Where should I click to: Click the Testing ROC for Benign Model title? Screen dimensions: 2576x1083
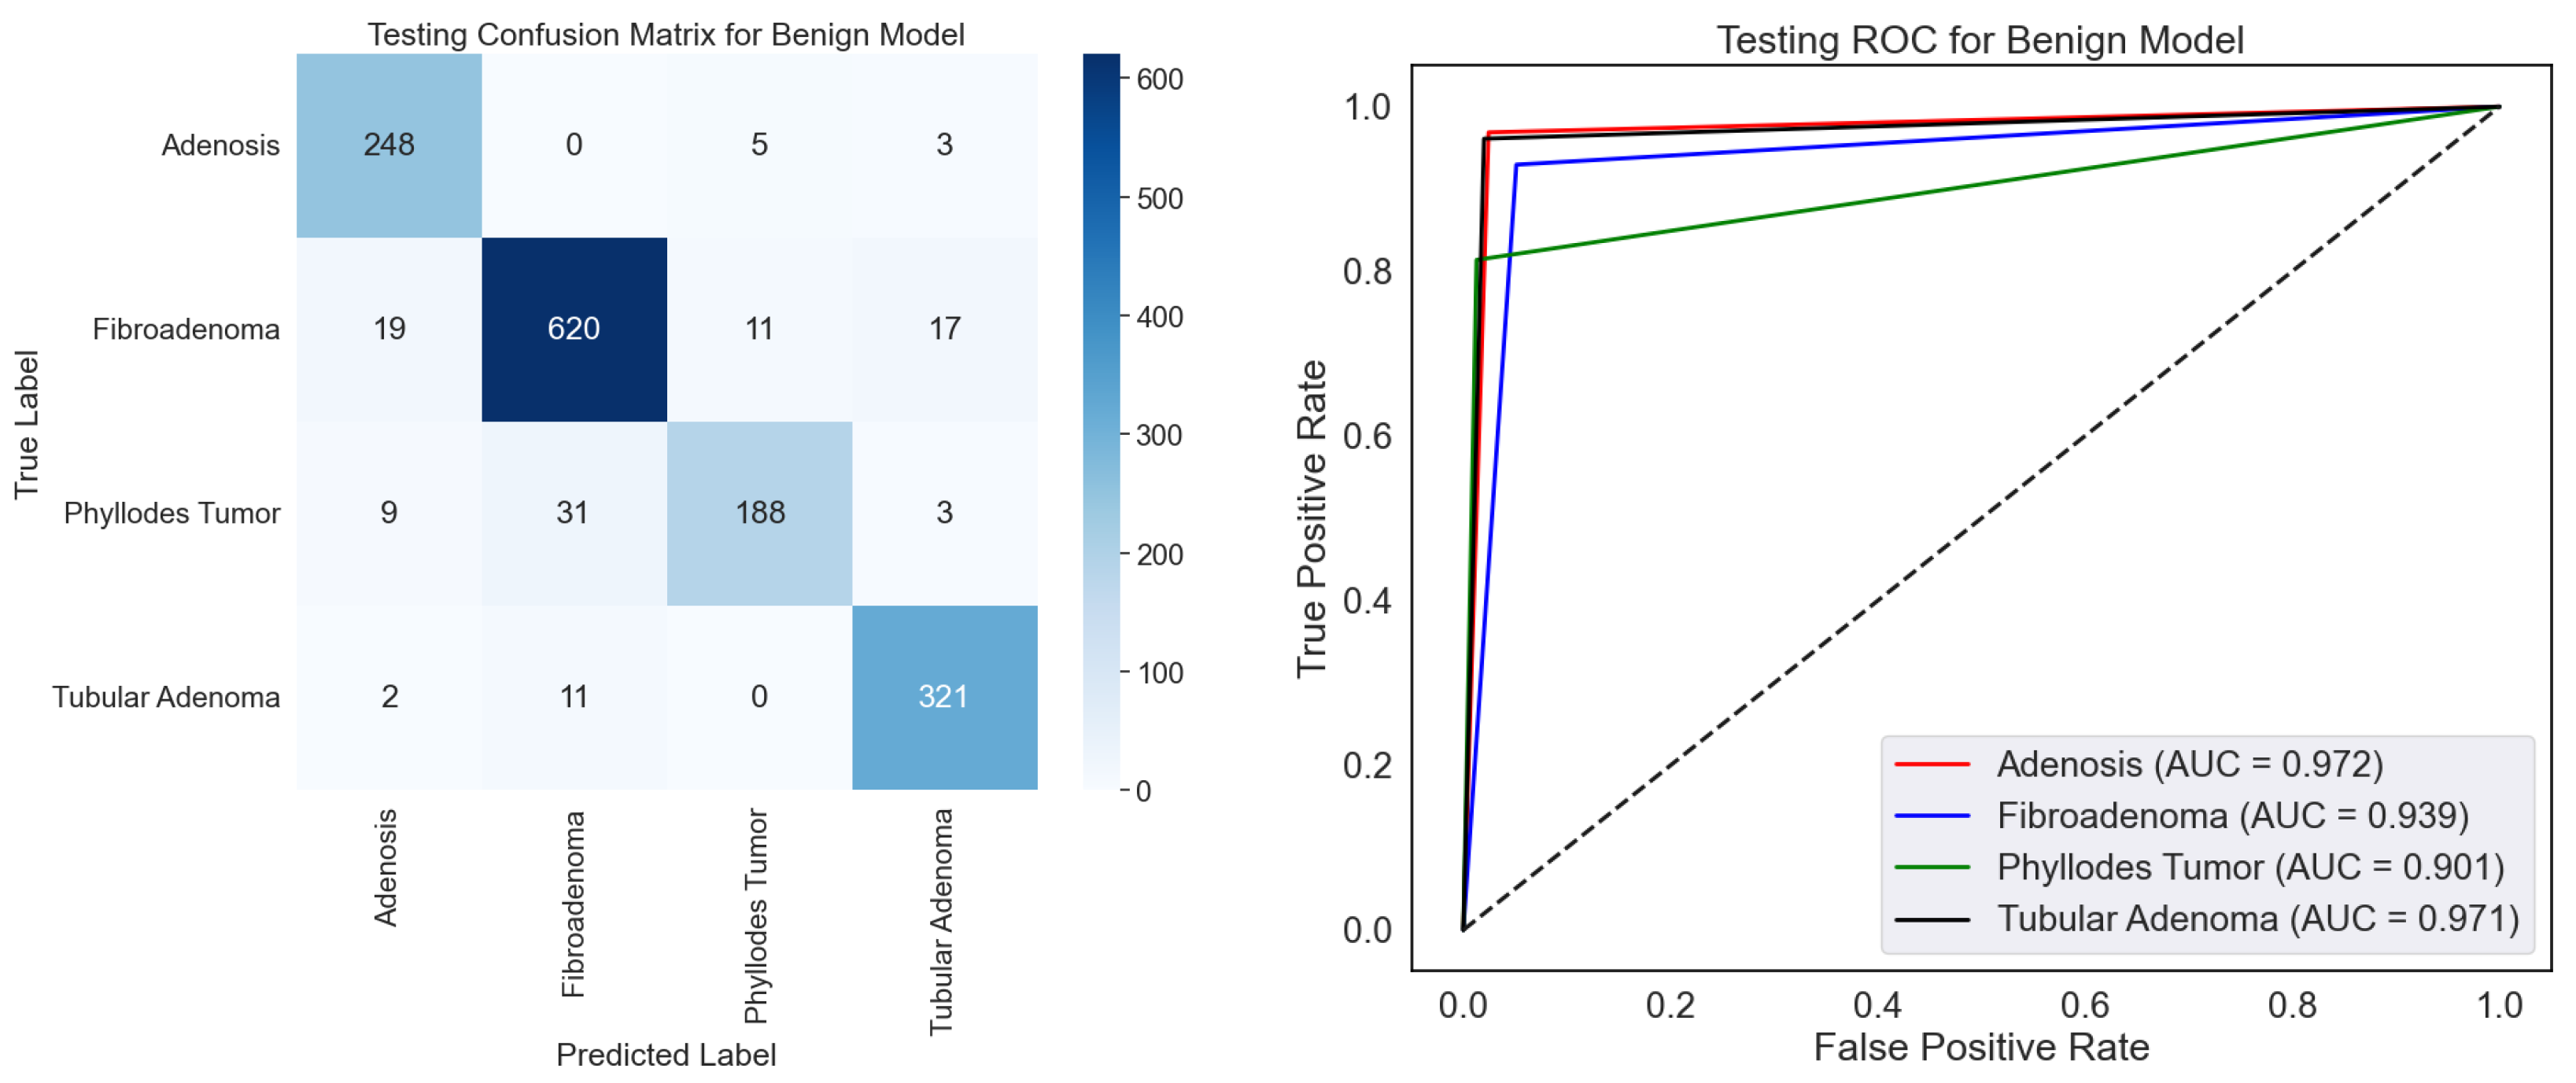point(1980,41)
